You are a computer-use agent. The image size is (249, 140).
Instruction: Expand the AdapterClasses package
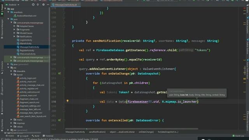[14, 26]
